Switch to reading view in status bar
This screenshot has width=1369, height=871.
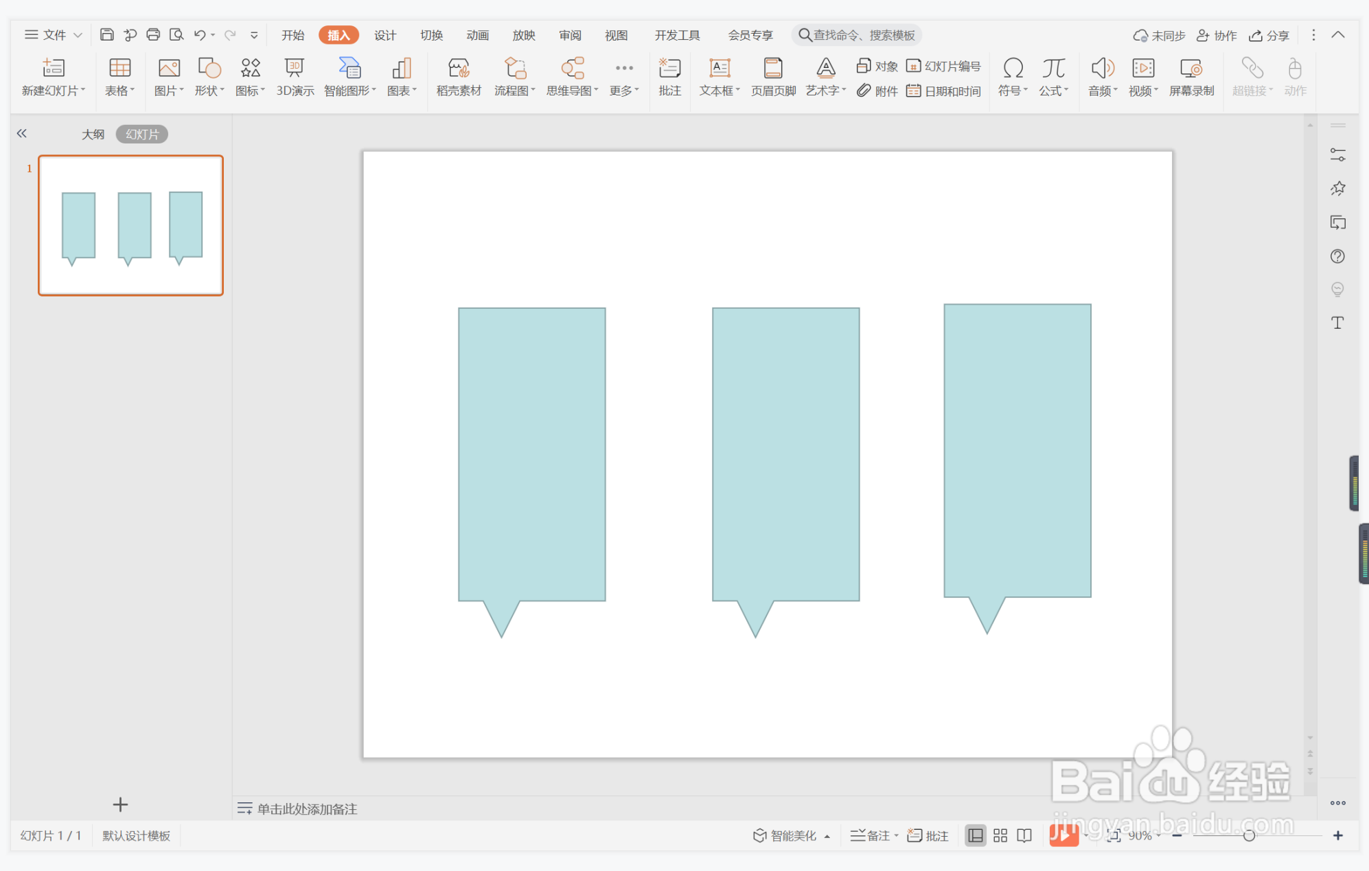point(1024,835)
